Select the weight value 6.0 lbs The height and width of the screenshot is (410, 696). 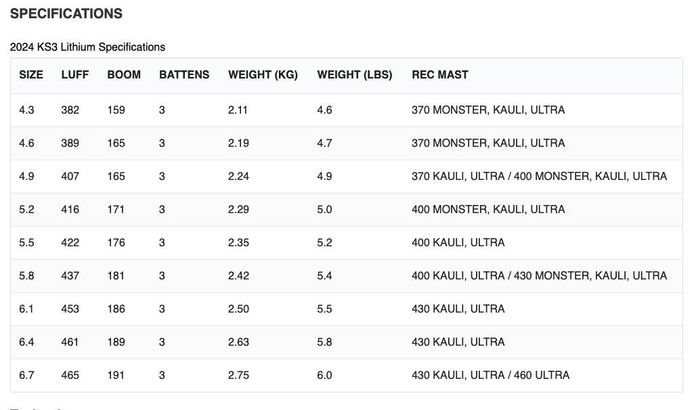(324, 375)
